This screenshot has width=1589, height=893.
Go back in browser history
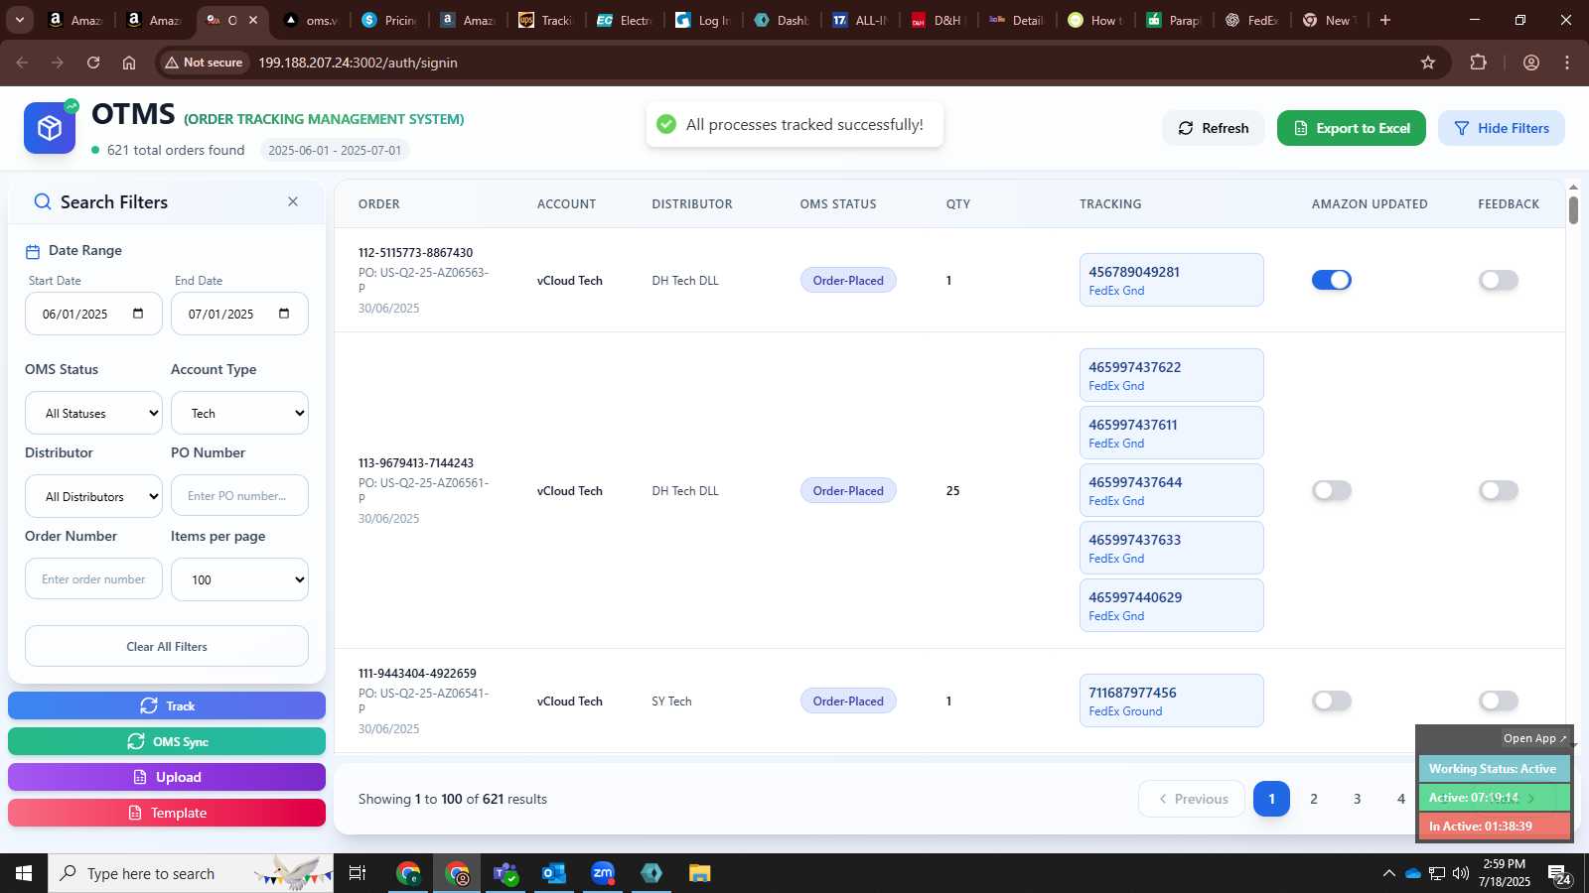pos(22,63)
